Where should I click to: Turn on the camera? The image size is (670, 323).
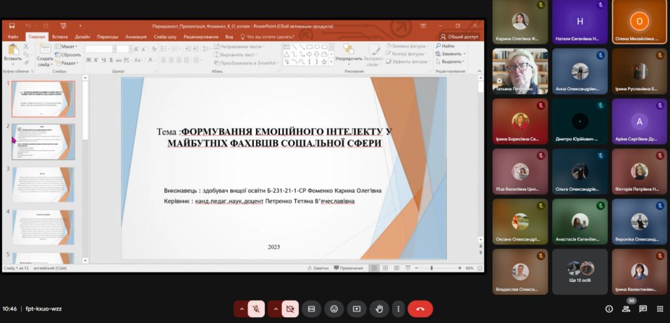[291, 309]
